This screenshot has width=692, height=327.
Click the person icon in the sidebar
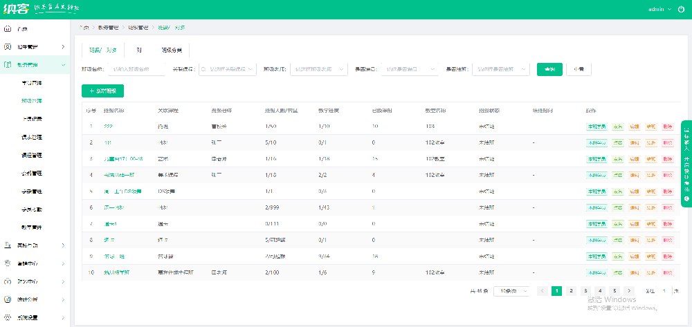[7, 47]
